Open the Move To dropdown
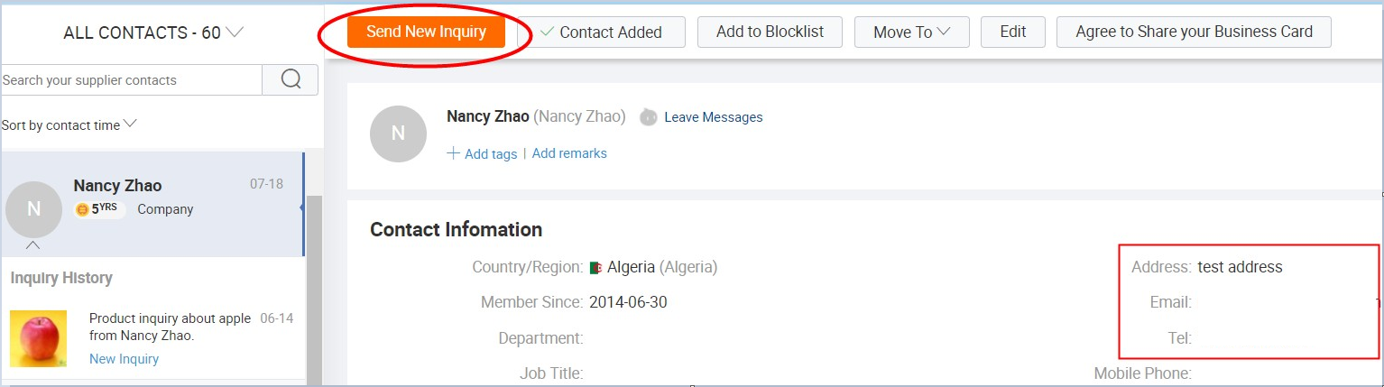Viewport: 1384px width, 387px height. (911, 32)
